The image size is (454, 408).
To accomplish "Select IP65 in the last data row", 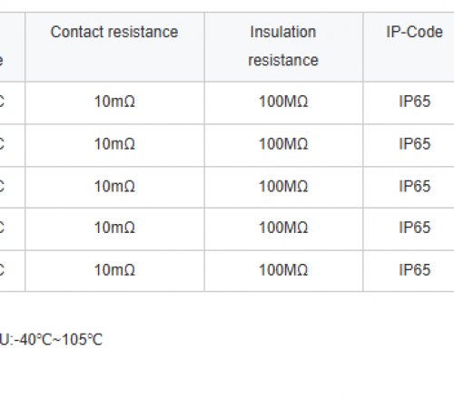I will coord(414,270).
